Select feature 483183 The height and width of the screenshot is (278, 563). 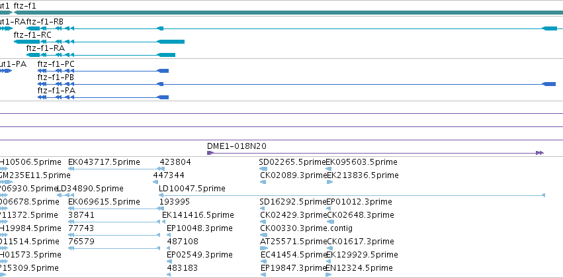[x=183, y=268]
